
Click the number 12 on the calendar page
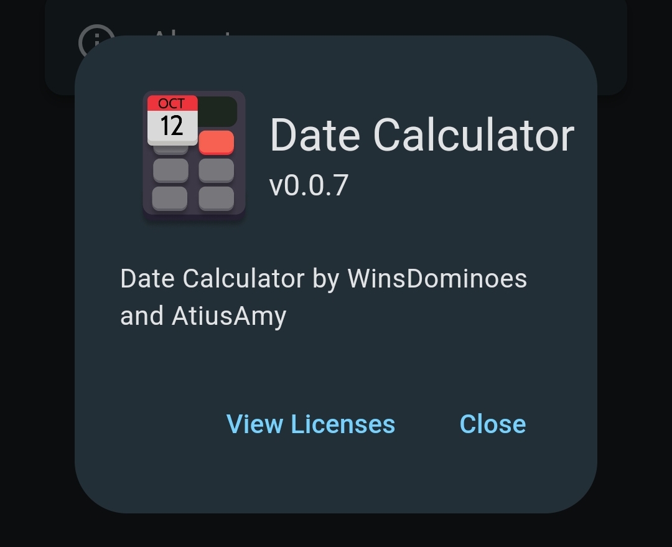(172, 126)
